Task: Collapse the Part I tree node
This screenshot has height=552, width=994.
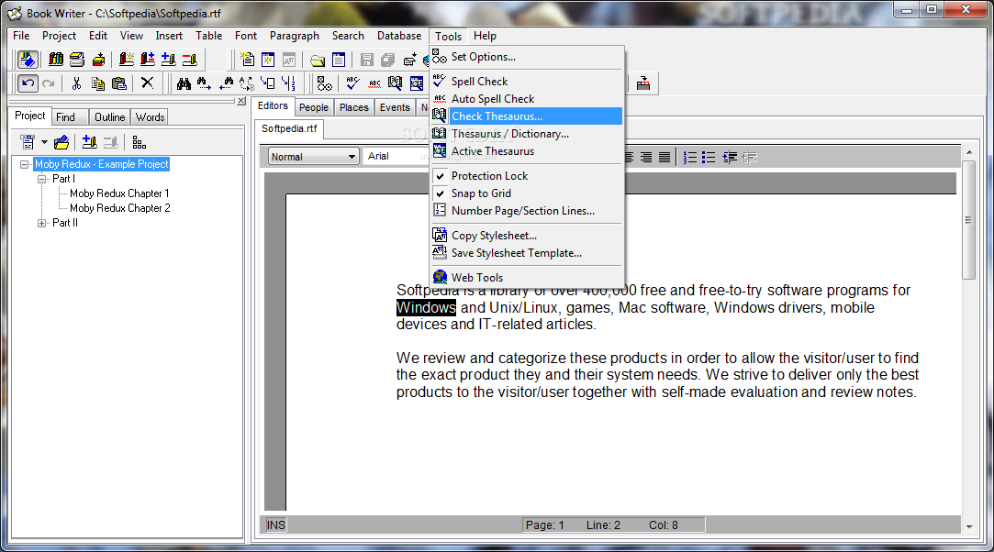Action: coord(42,179)
